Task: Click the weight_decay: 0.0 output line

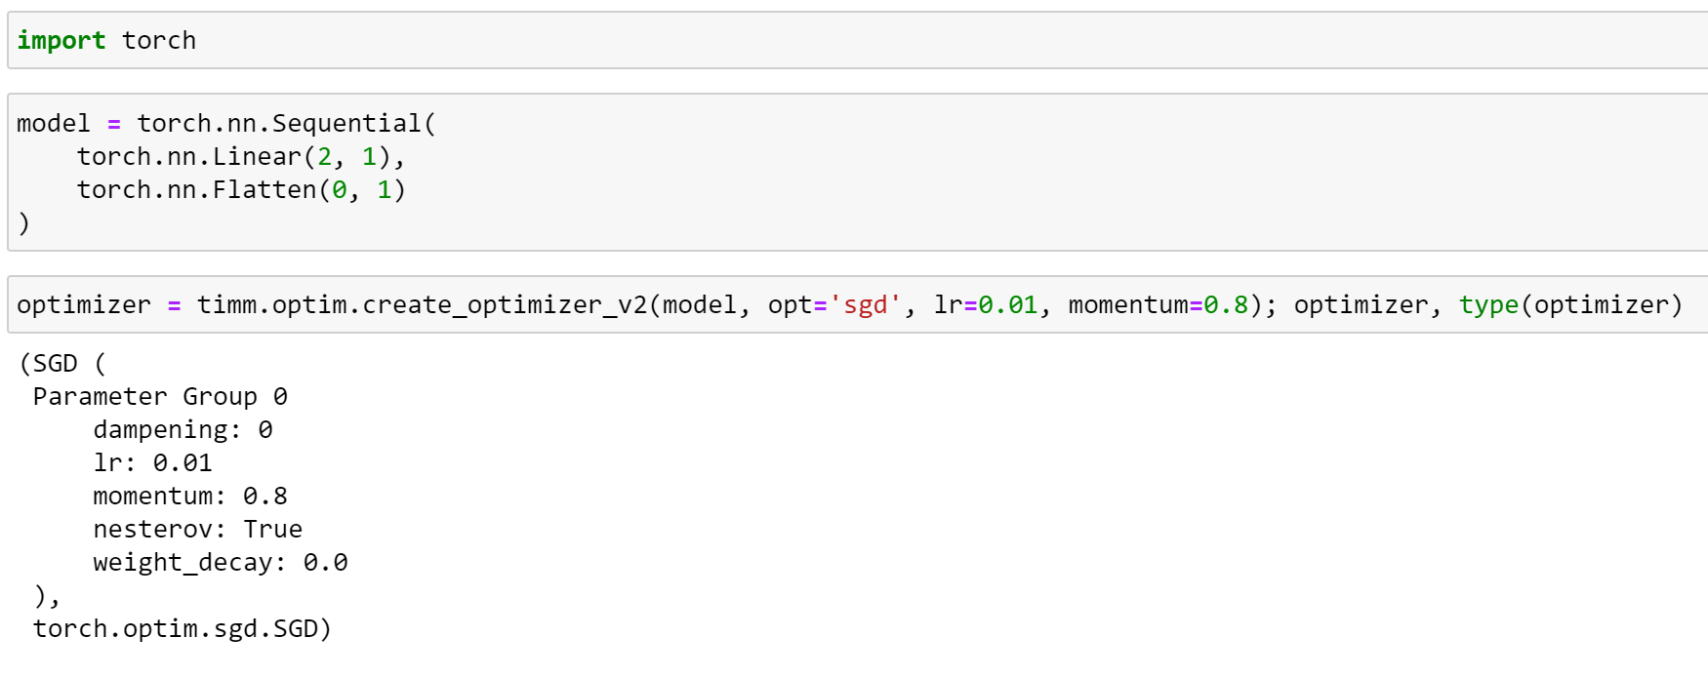Action: 220,563
